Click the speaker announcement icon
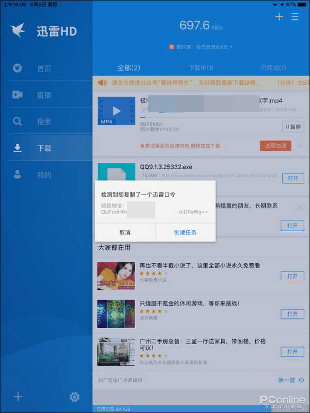The width and height of the screenshot is (310, 413). (102, 83)
